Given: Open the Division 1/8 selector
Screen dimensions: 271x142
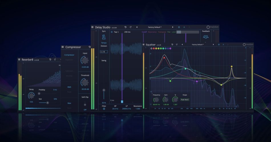Looking at the screenshot, I should coord(104,52).
